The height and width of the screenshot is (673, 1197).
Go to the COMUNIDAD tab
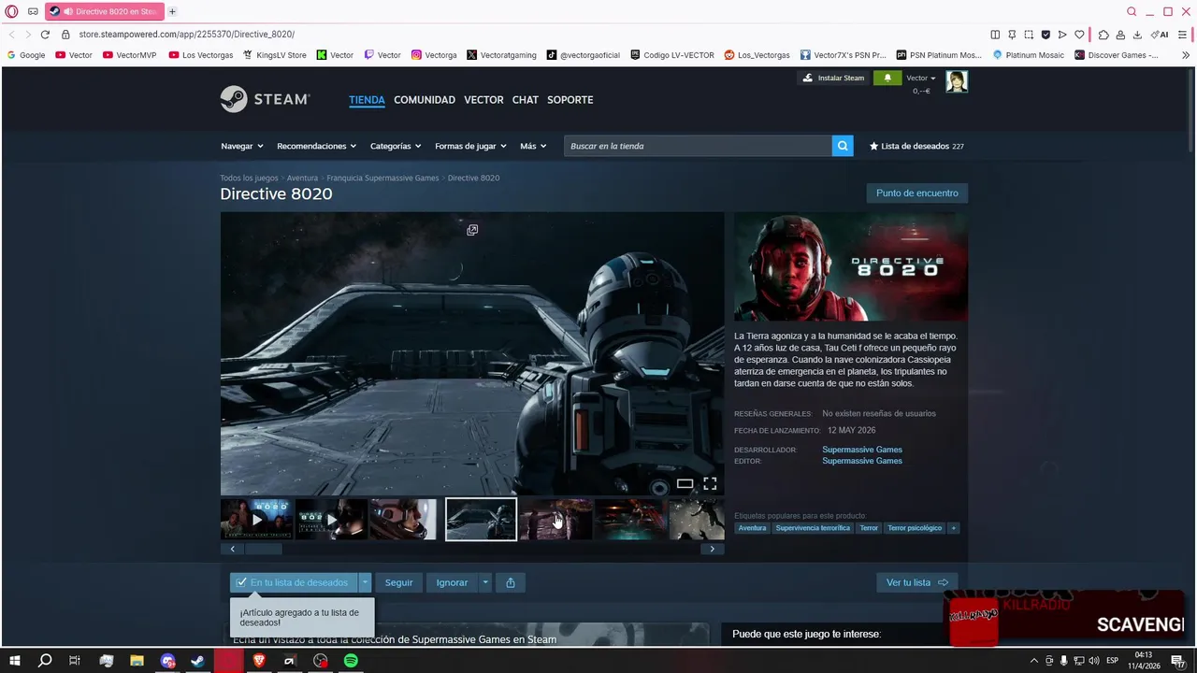tap(425, 100)
